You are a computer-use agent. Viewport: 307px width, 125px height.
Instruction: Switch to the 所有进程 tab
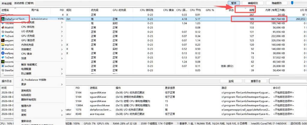[7, 3]
